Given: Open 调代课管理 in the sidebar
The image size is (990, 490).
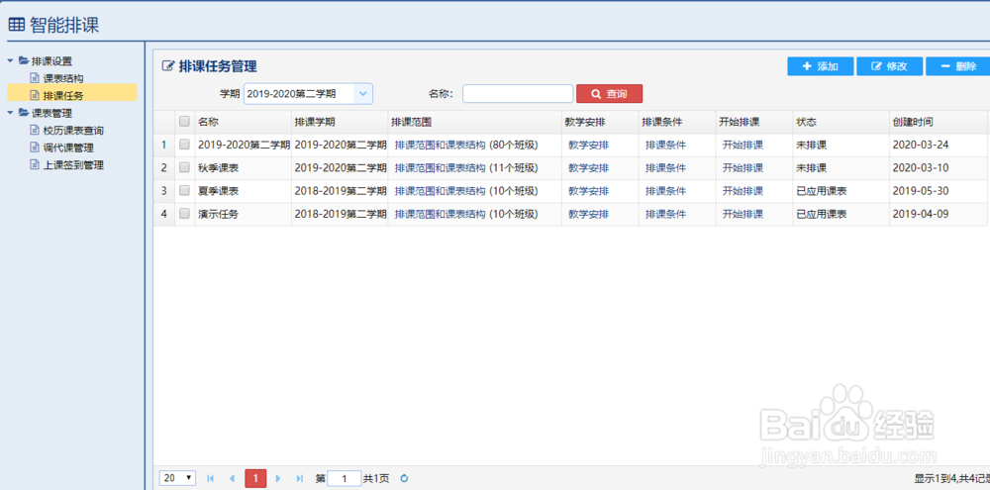Looking at the screenshot, I should (x=68, y=147).
